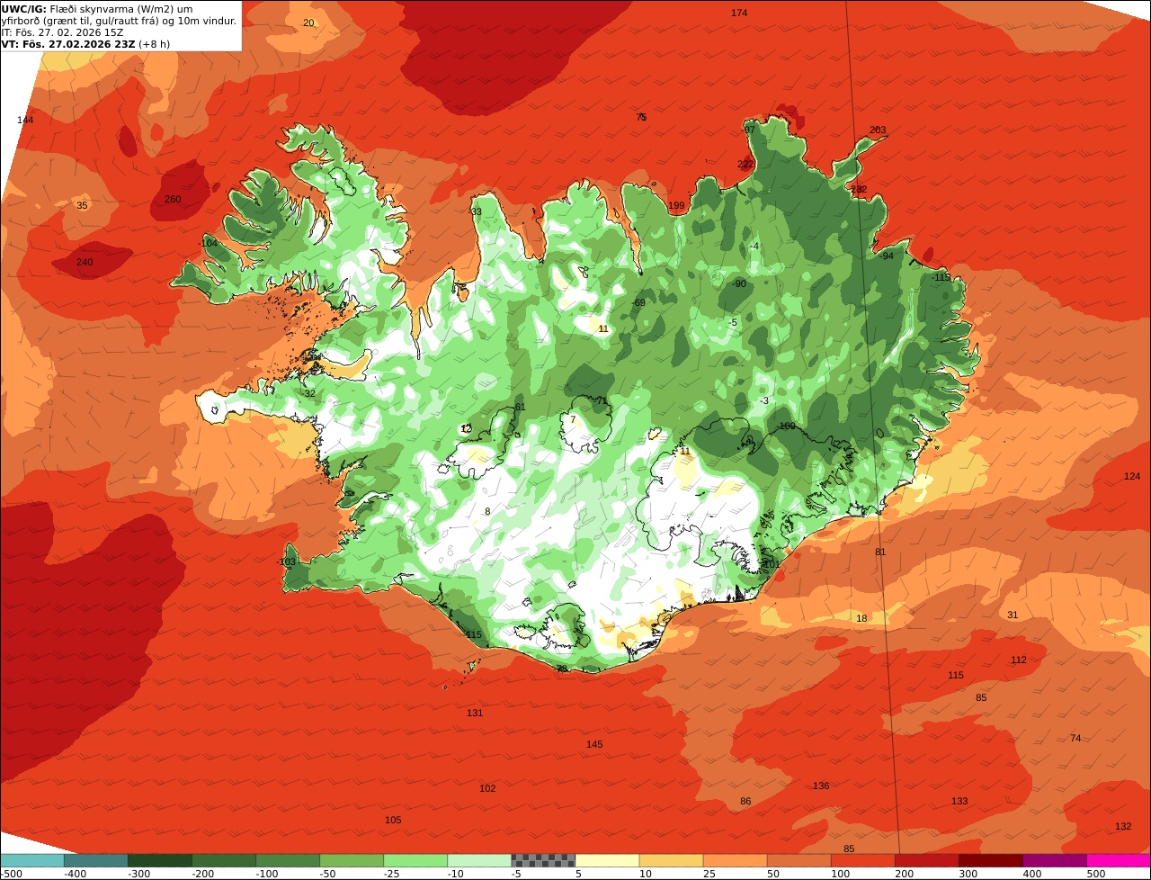Click the checkered -5 to 5 legend swatch
The height and width of the screenshot is (880, 1151).
[x=543, y=860]
